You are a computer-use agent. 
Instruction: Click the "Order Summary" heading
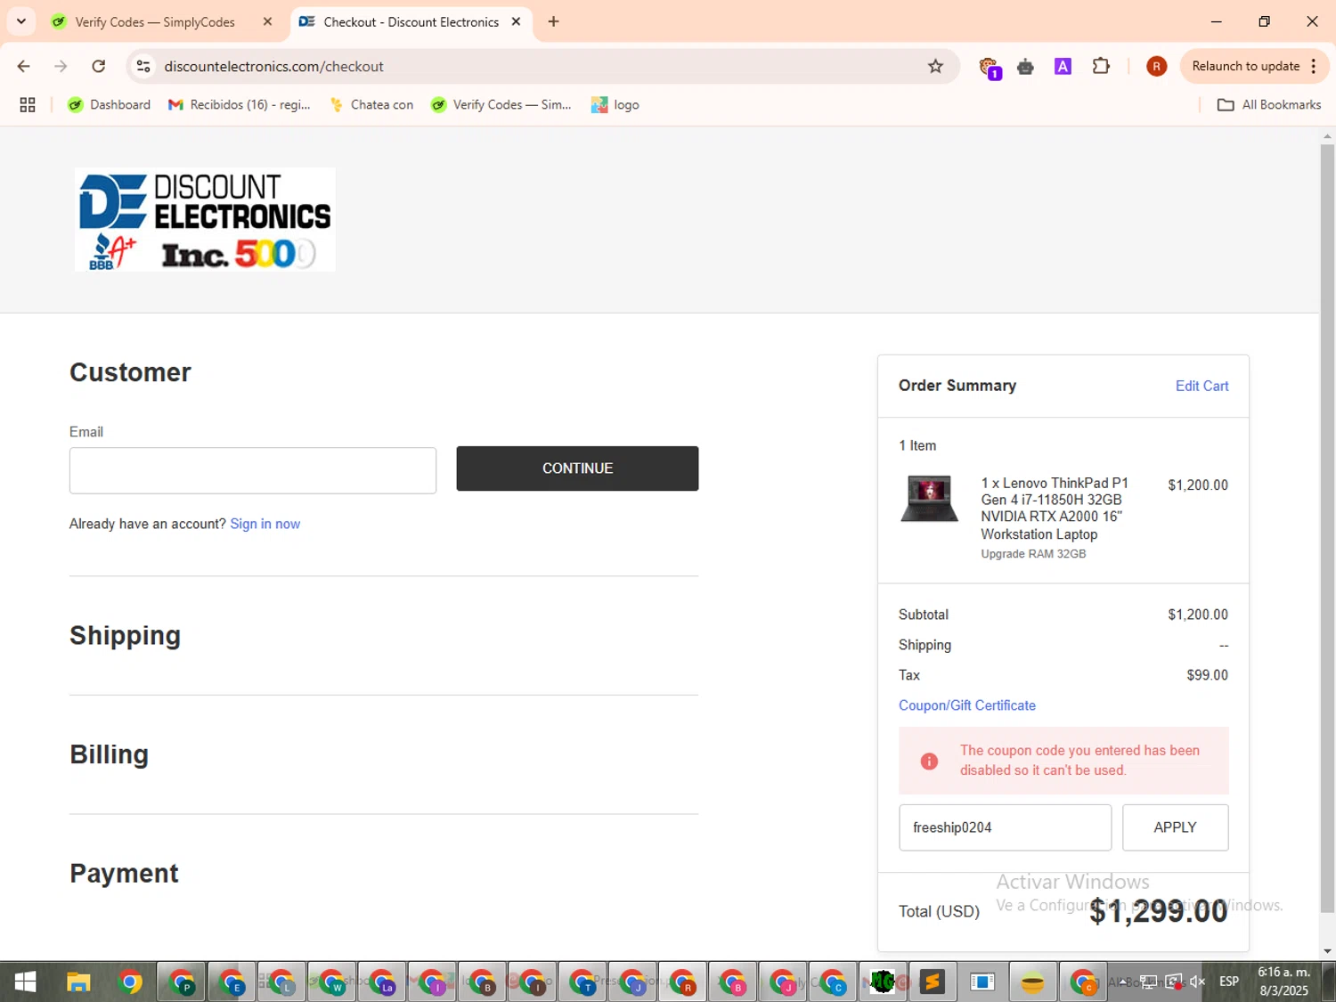[957, 386]
